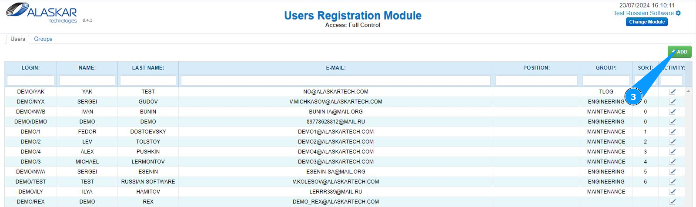Sort by the LAST NAME column header
696x207 pixels.
click(x=148, y=68)
